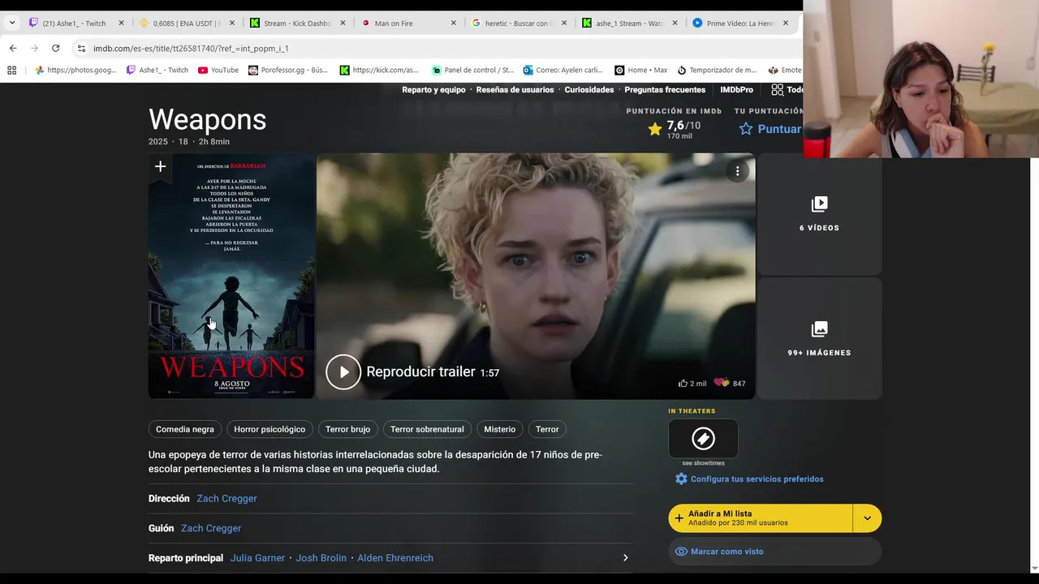This screenshot has height=584, width=1039.
Task: Open Julia Garner cast link
Action: pyautogui.click(x=257, y=558)
